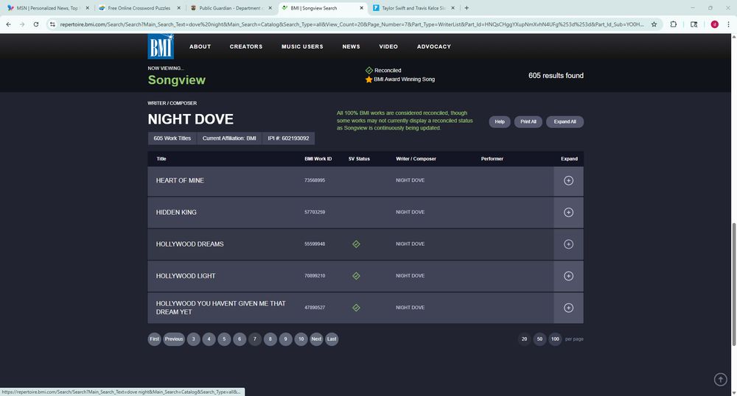
Task: Go to page 6
Action: click(x=240, y=339)
